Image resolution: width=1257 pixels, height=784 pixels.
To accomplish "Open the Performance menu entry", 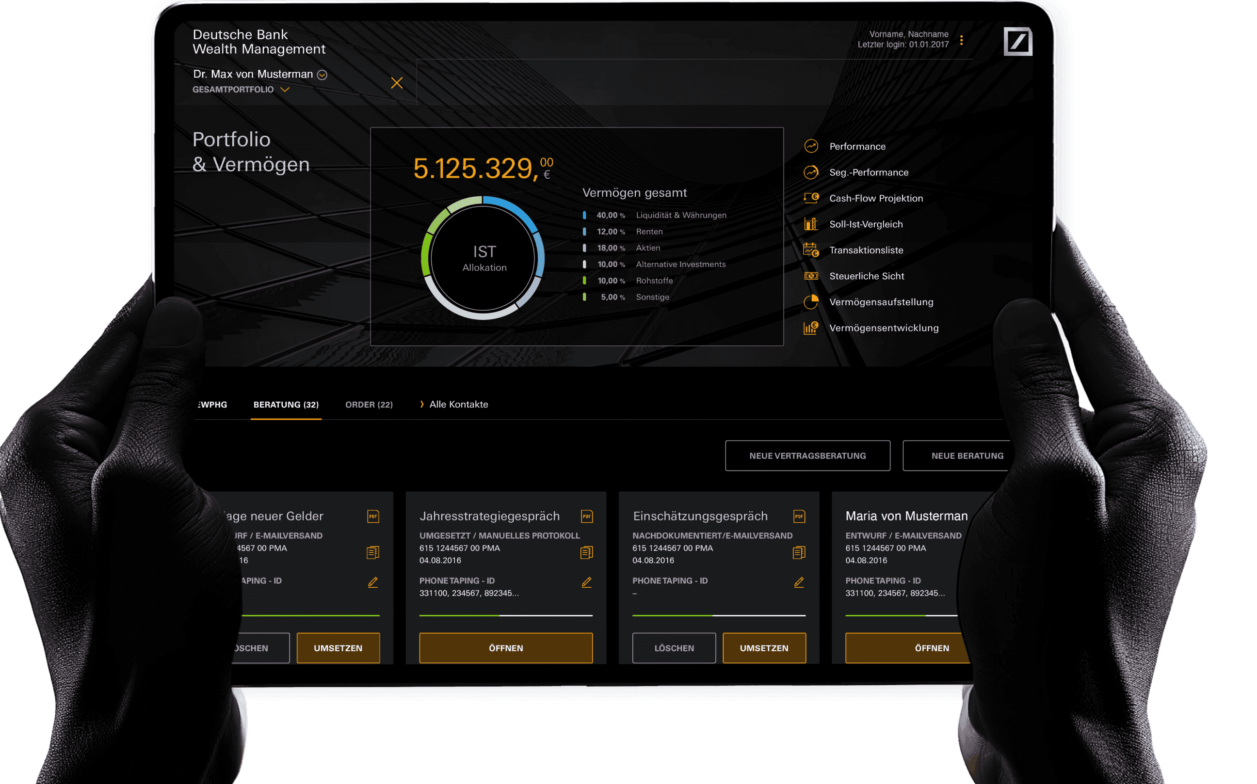I will (x=857, y=146).
